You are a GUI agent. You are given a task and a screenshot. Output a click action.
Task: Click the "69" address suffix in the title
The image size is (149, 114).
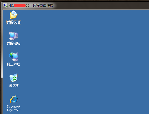tap(27, 6)
